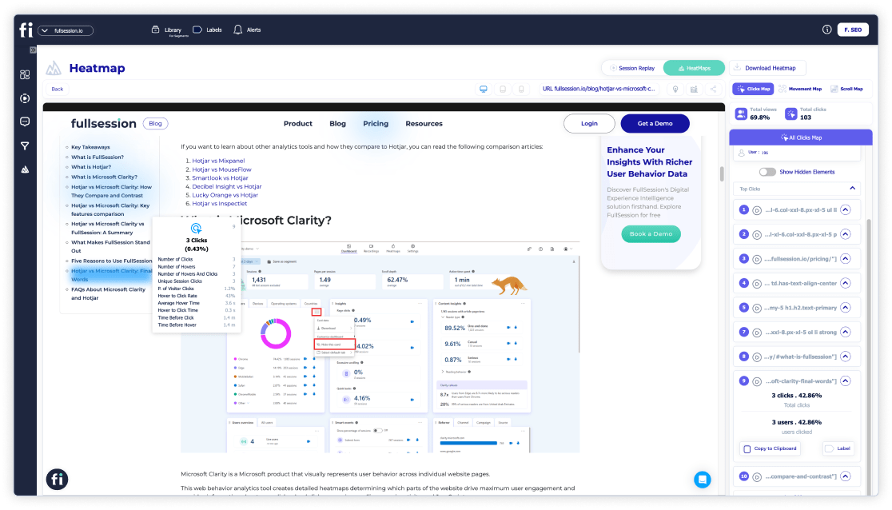Click the Download Heatmap button

click(x=767, y=68)
